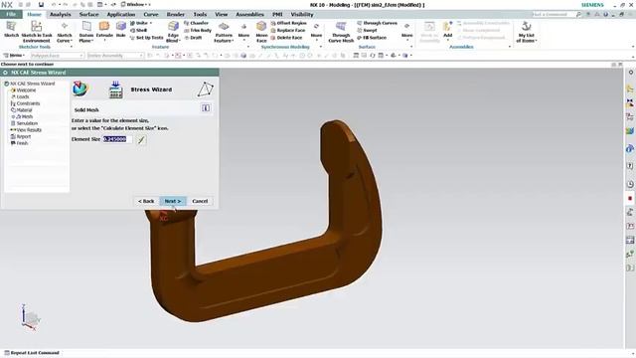Viewport: 636px width, 358px height.
Task: Click the Replace Face command
Action: click(288, 31)
